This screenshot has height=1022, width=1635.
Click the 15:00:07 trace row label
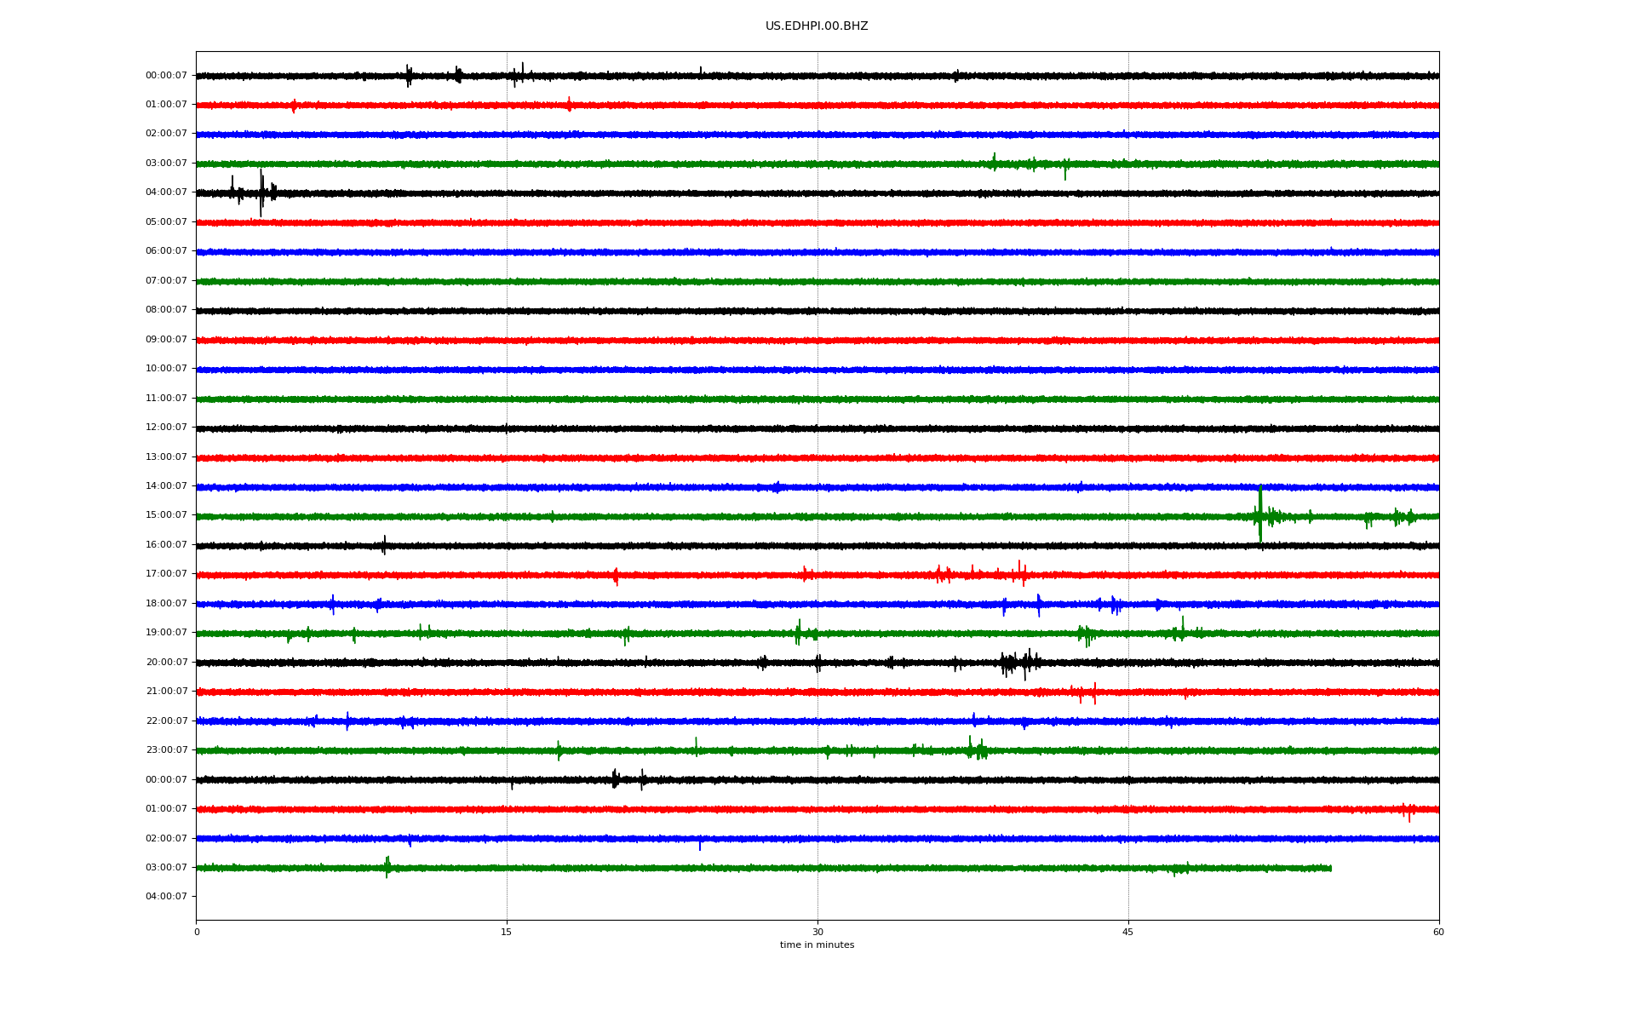166,515
